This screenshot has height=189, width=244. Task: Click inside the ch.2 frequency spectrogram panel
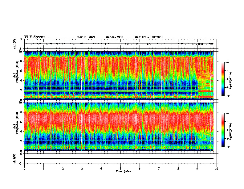(x=119, y=127)
